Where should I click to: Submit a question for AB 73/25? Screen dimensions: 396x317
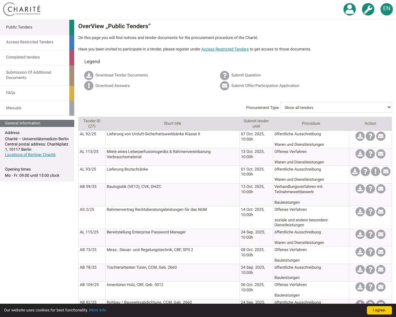click(x=370, y=252)
